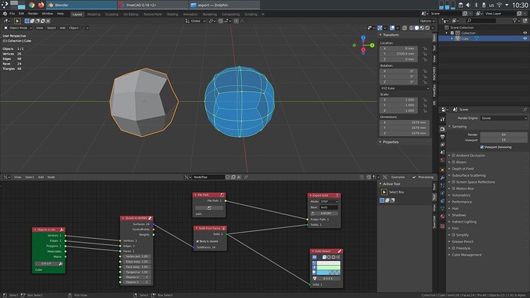Collapse the Sampling panel

coord(459,127)
